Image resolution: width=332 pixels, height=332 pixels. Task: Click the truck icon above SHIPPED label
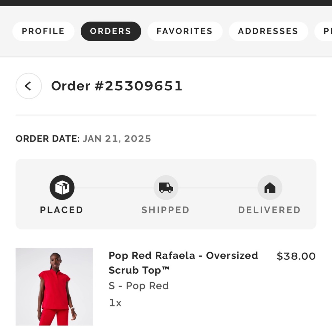165,187
